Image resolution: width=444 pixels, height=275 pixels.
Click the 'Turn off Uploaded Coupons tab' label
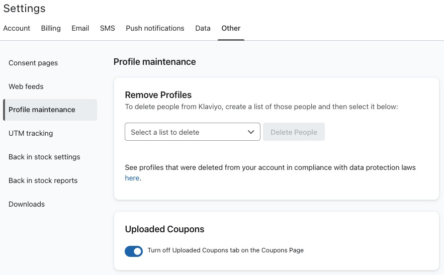click(225, 250)
